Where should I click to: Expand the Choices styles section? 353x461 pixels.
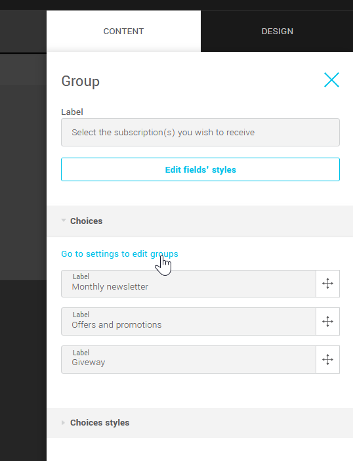(199, 423)
